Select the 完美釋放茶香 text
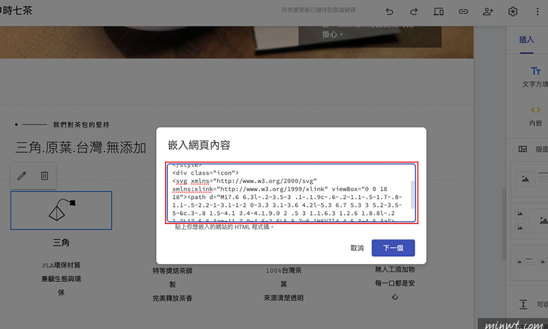 coord(172,298)
